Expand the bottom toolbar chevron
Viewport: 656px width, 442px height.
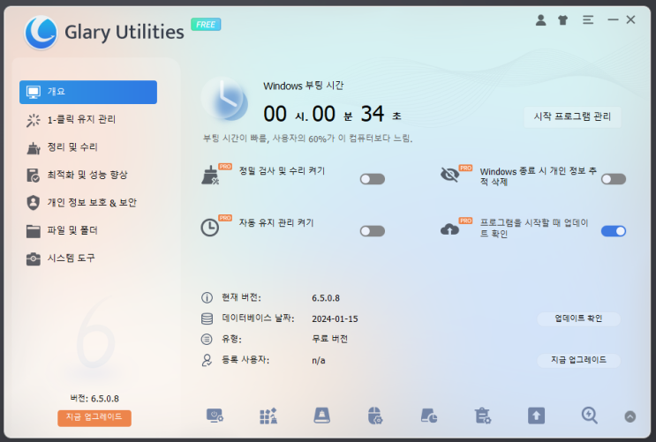(630, 416)
